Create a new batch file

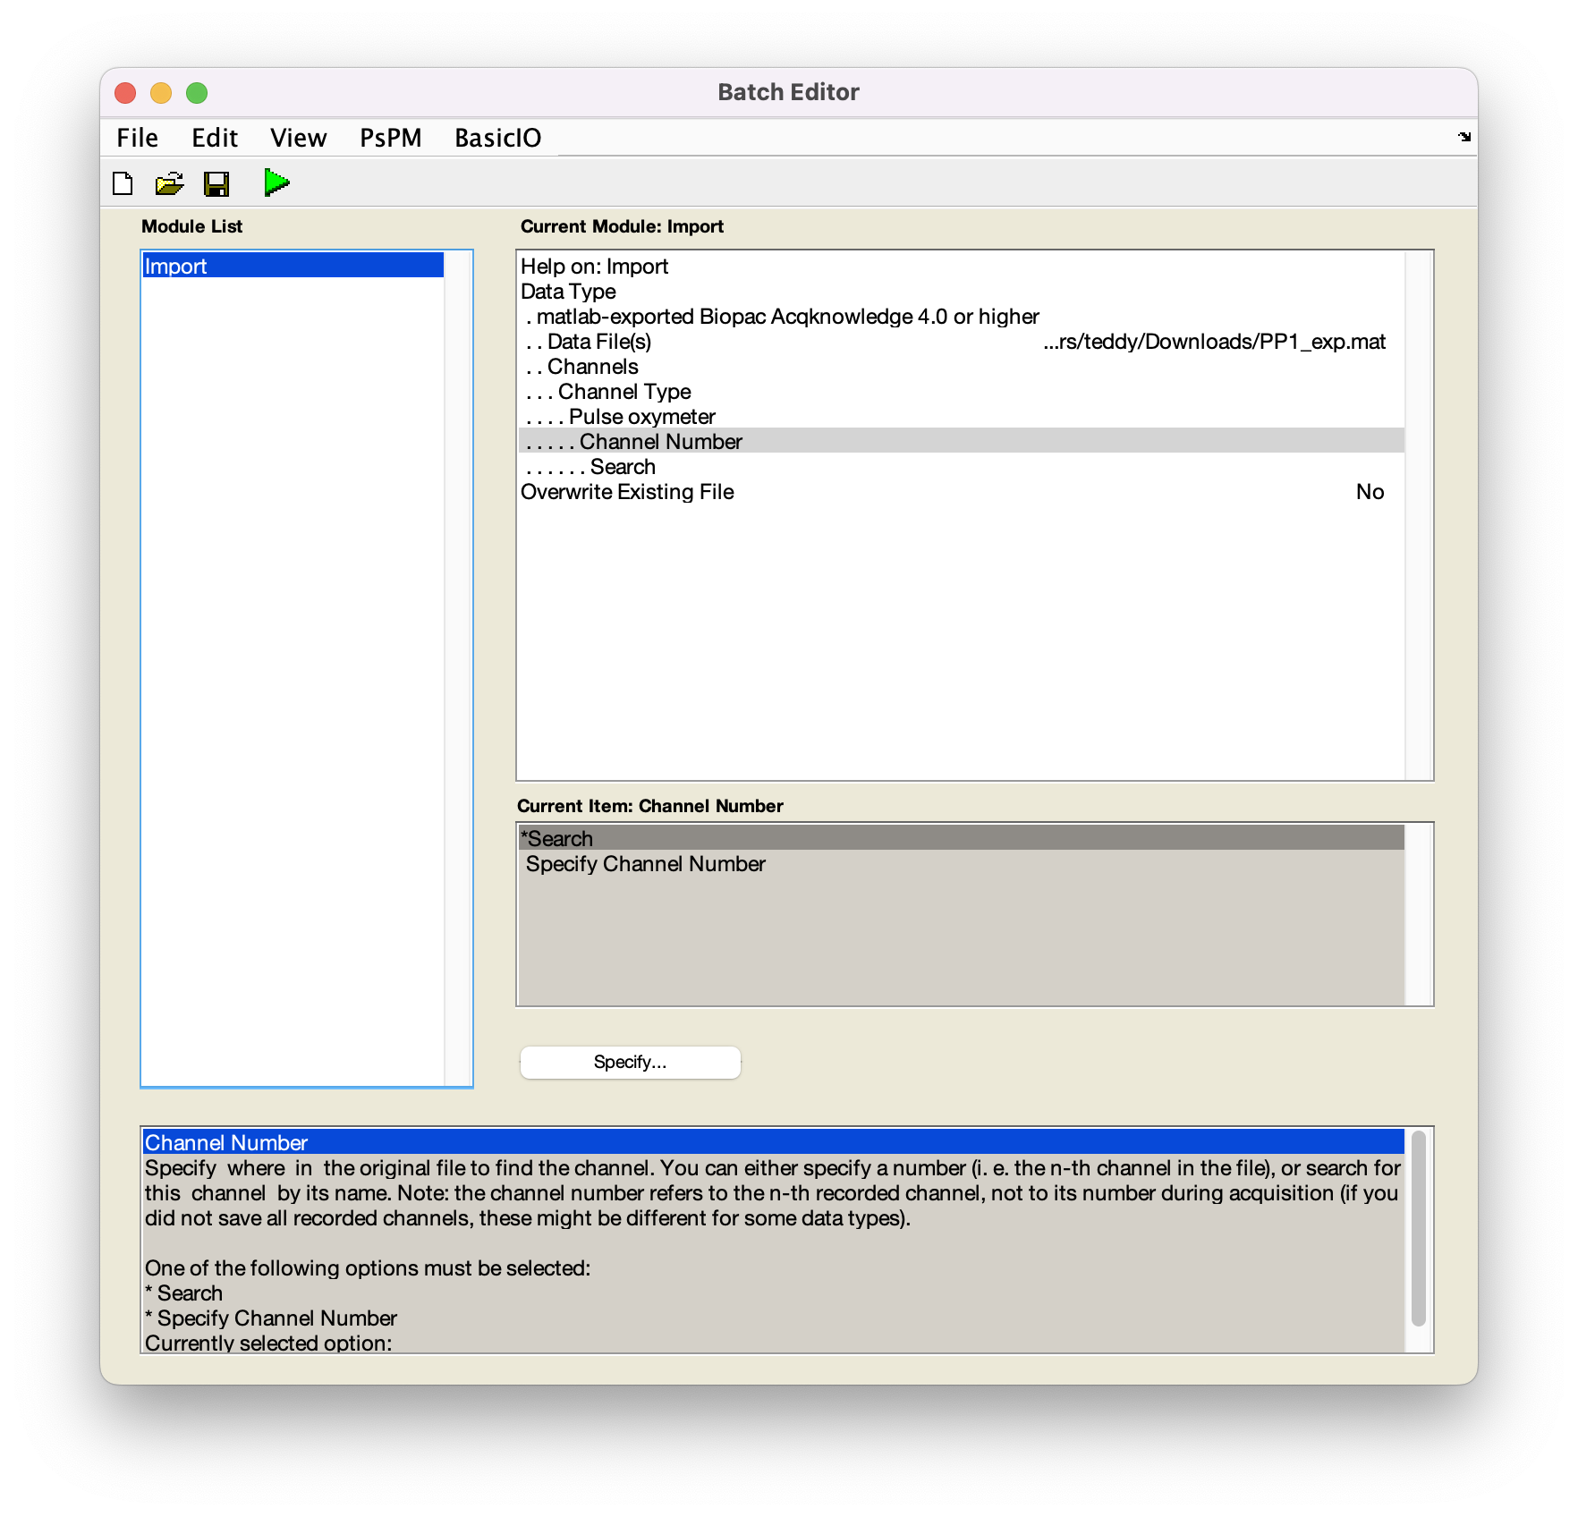[124, 182]
